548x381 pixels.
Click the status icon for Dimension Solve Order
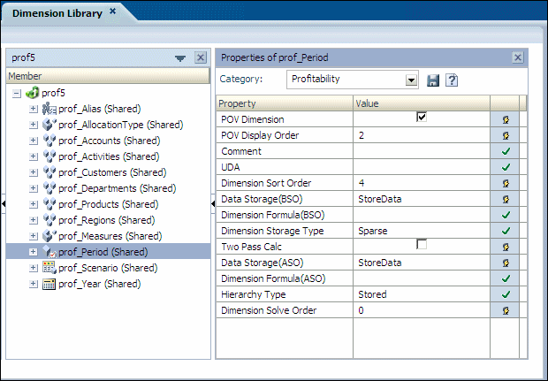506,310
